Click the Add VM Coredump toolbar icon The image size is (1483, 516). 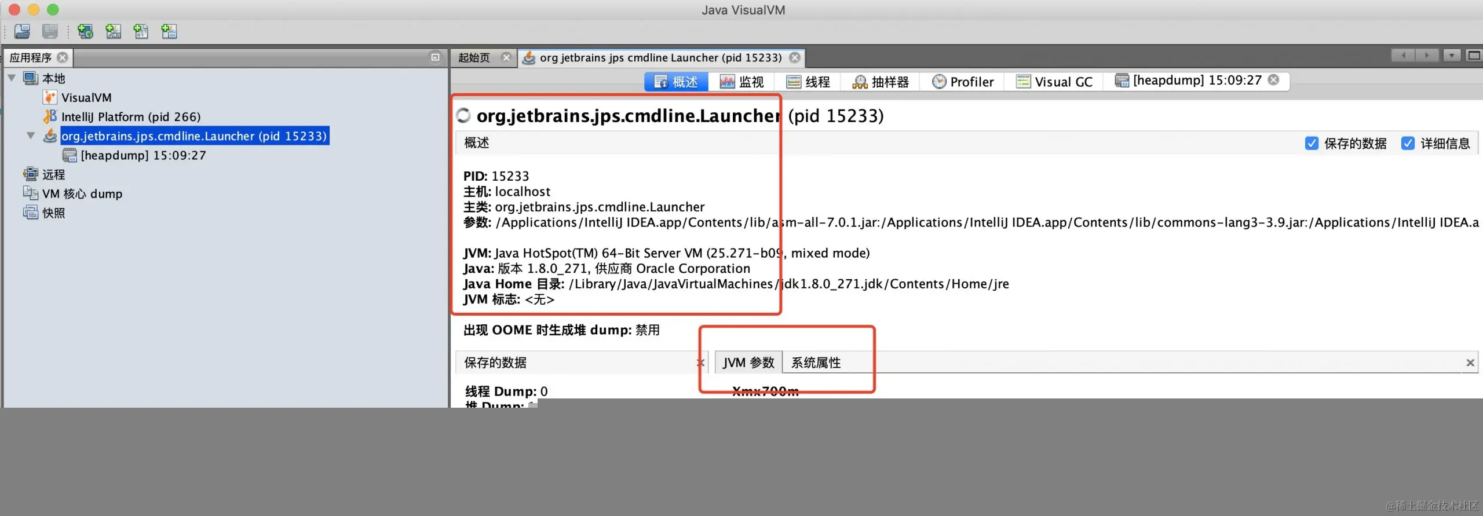coord(141,31)
